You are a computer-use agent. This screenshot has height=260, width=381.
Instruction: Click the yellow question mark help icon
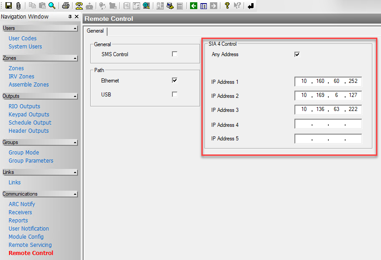point(227,6)
